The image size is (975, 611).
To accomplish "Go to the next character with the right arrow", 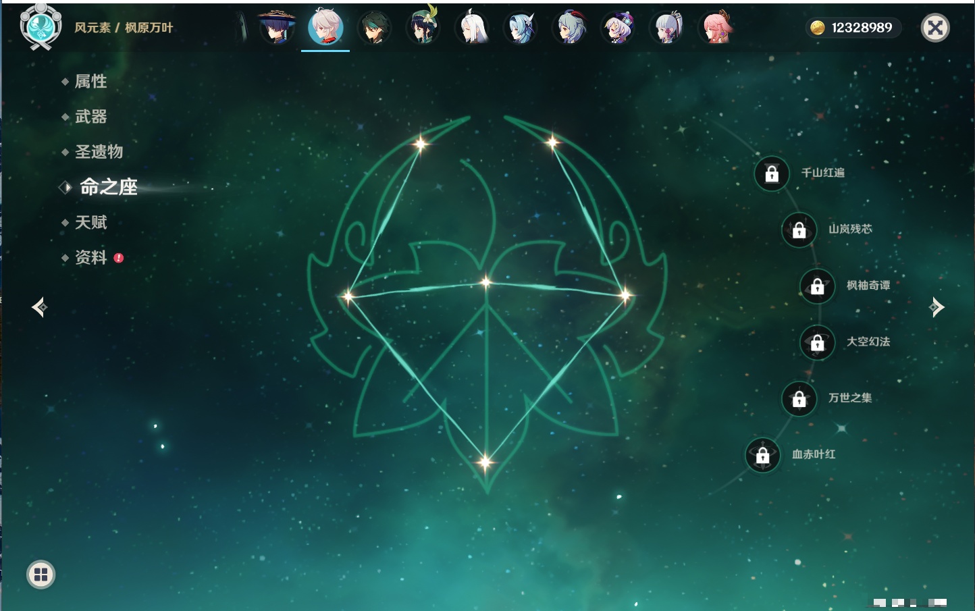I will coord(937,307).
